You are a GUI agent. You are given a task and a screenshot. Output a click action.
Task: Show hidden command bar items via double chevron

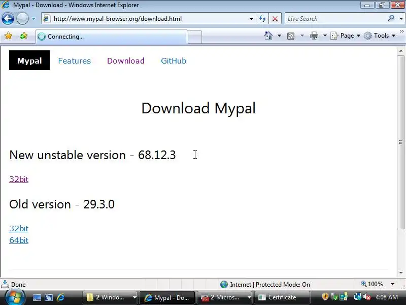point(401,31)
